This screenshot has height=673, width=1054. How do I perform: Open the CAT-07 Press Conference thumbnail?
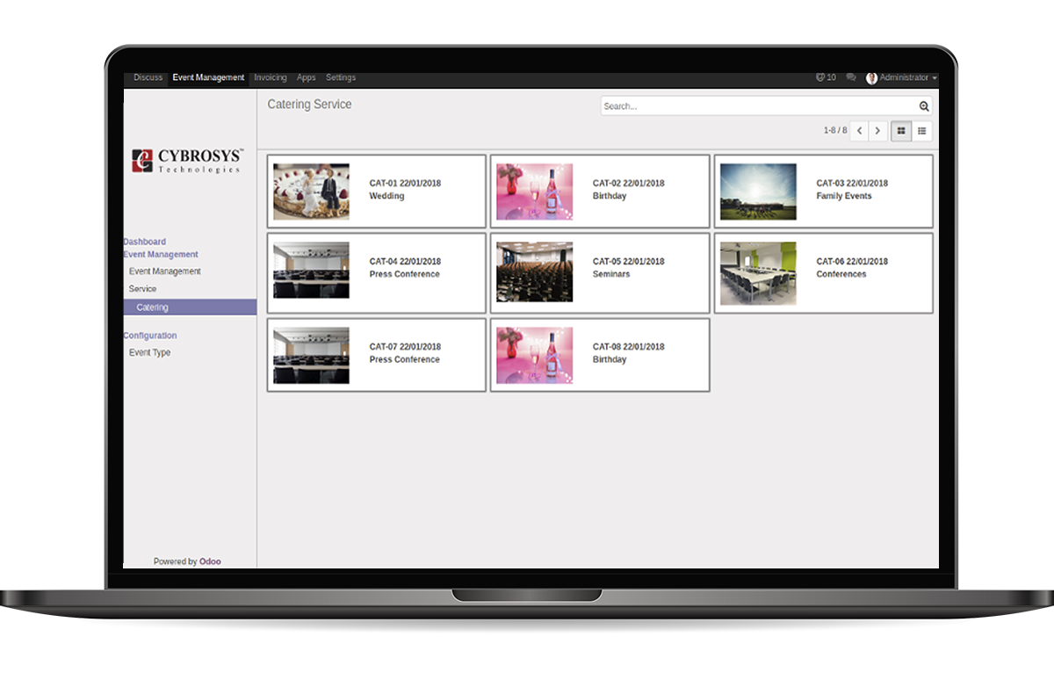tap(311, 355)
